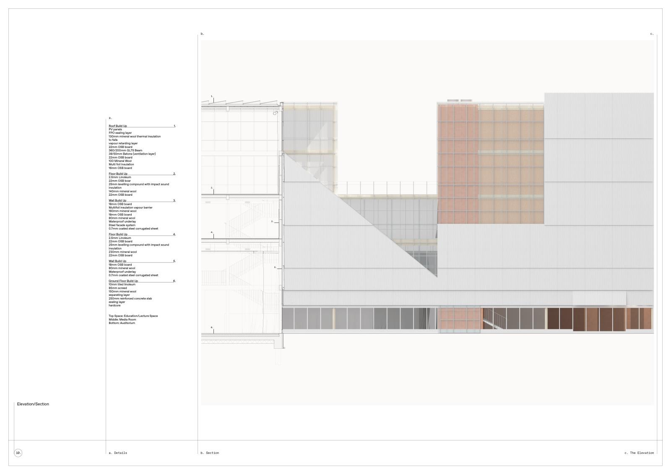671x474 pixels.
Task: Pick the terracotta red facade grid panel
Action: (x=458, y=163)
